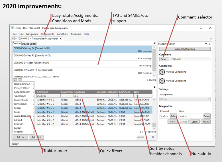Click the Learn button
Image resolution: width=222 pixels, height=162 pixels.
(195, 122)
